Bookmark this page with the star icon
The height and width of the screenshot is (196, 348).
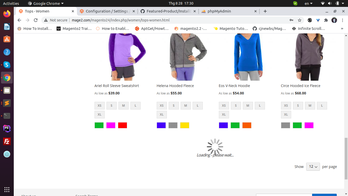(x=300, y=20)
